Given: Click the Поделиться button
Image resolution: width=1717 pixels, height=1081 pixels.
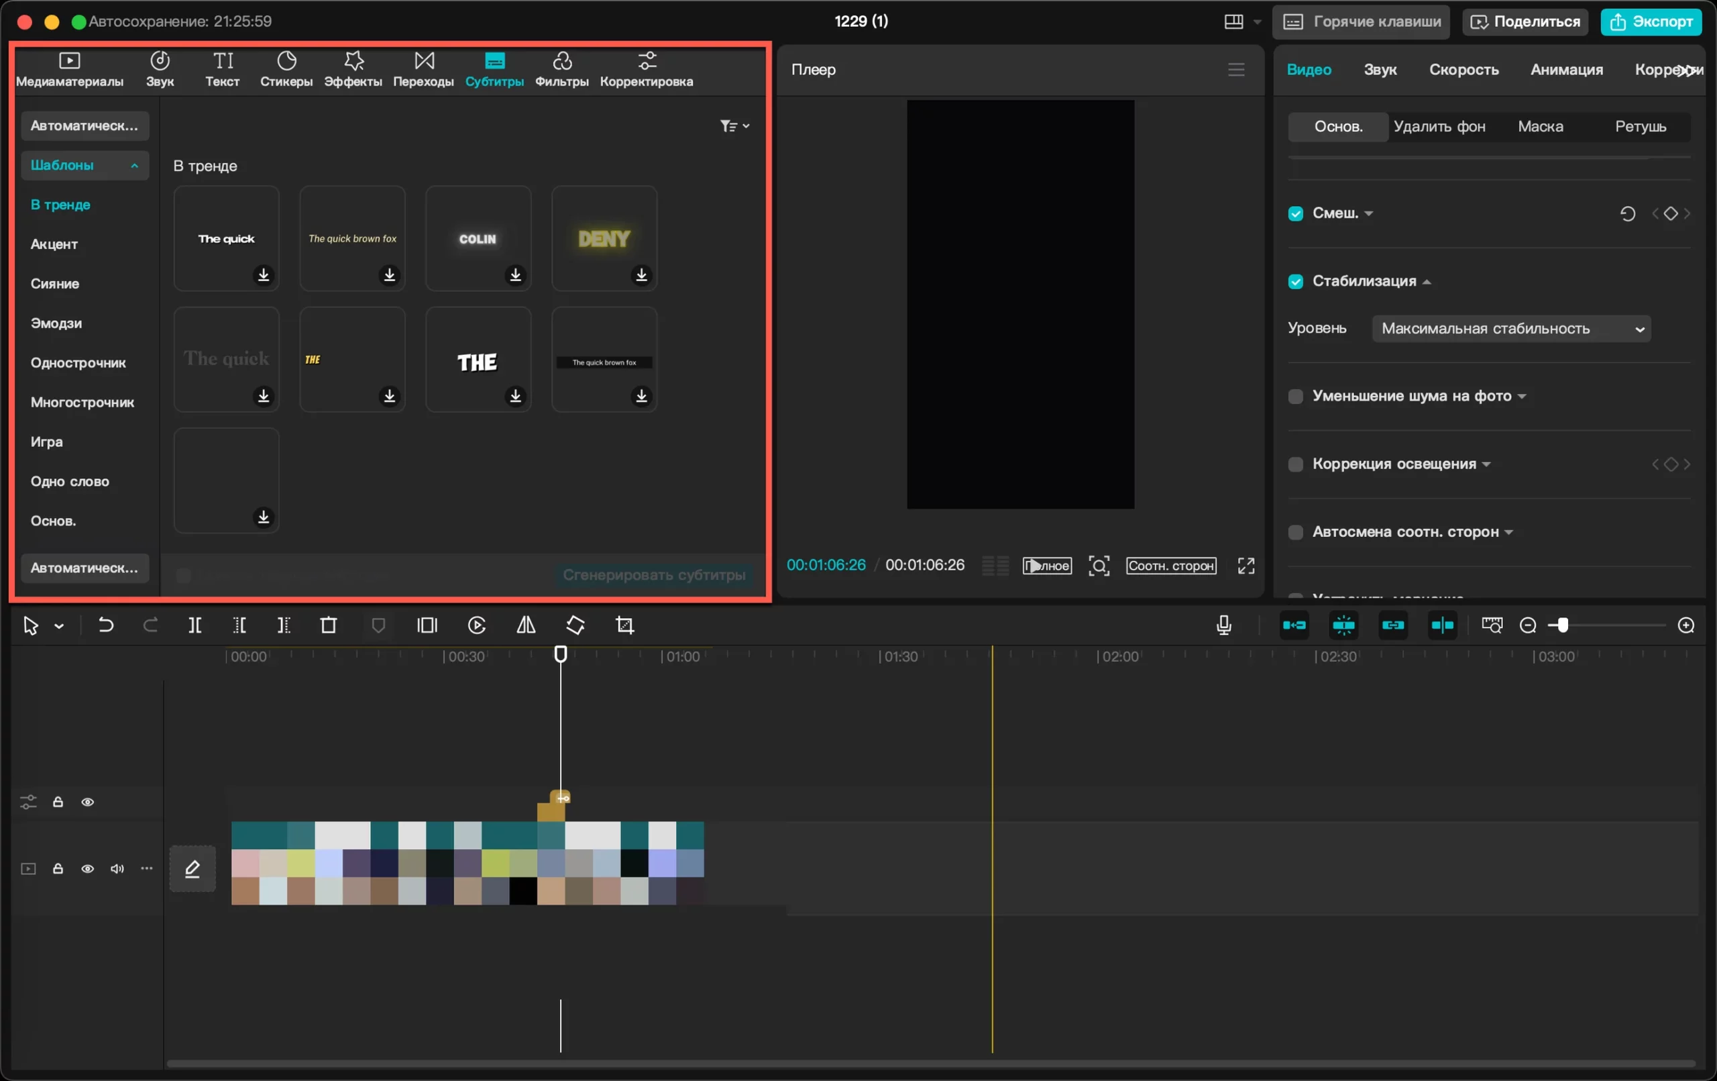Looking at the screenshot, I should [x=1525, y=21].
